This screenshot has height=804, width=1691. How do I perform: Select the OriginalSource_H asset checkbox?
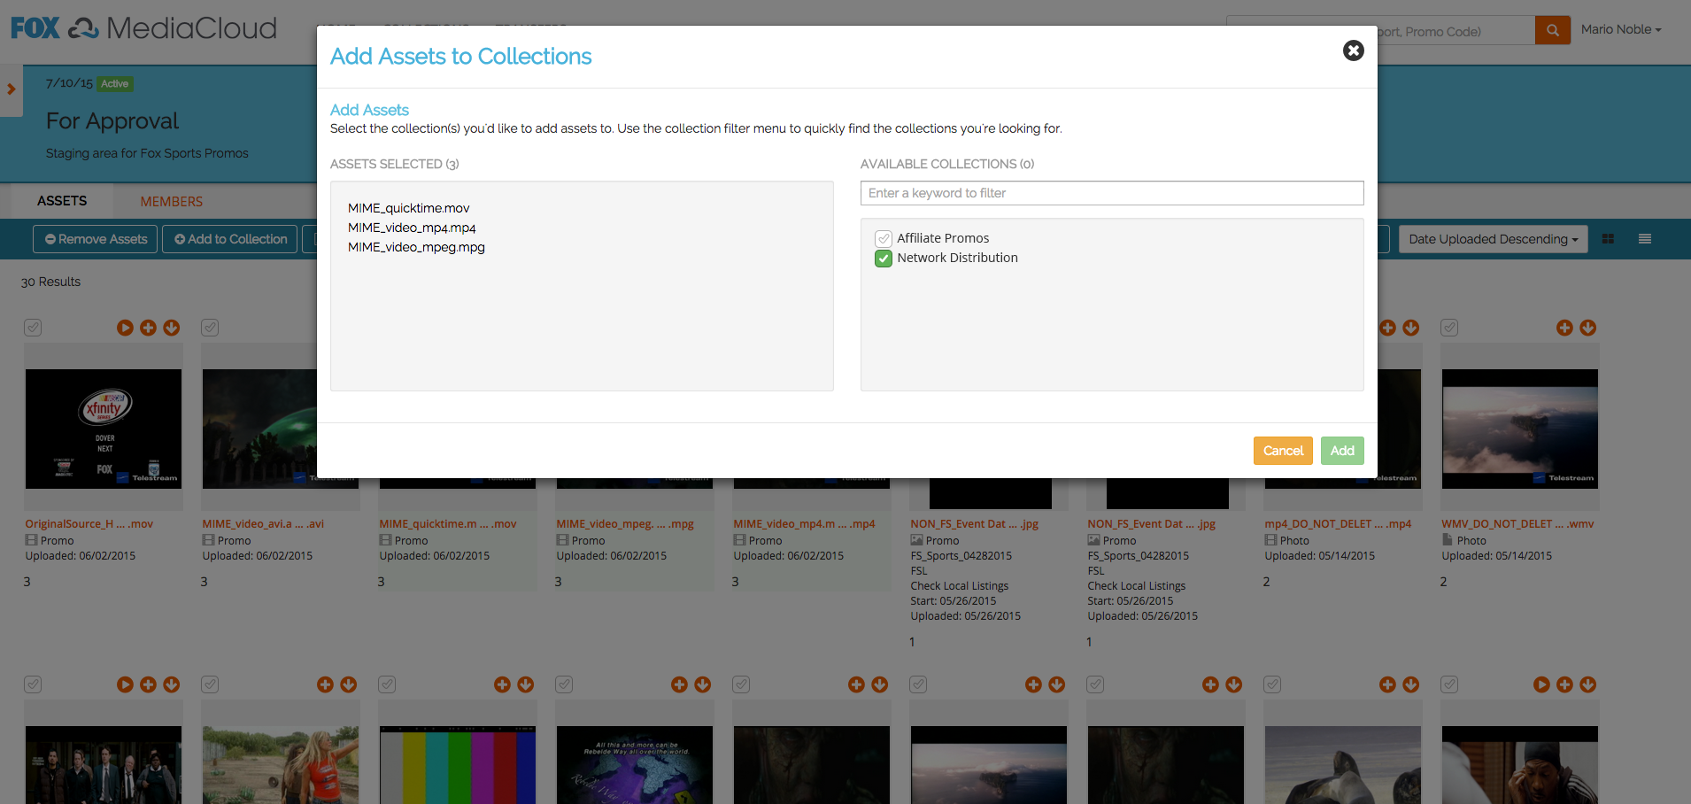coord(33,328)
